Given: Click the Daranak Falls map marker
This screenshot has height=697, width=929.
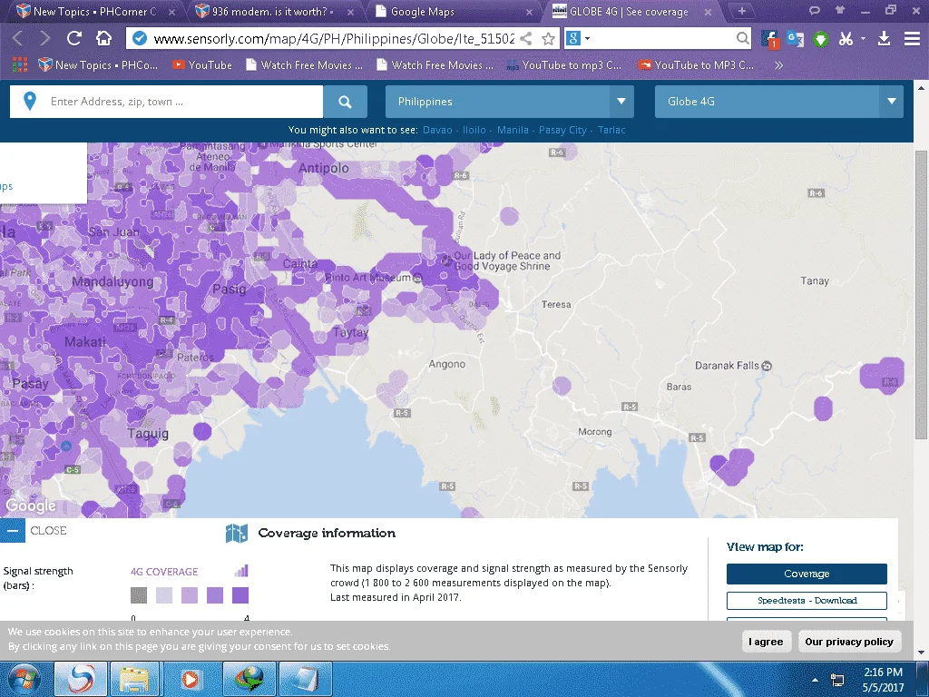Looking at the screenshot, I should coord(767,366).
